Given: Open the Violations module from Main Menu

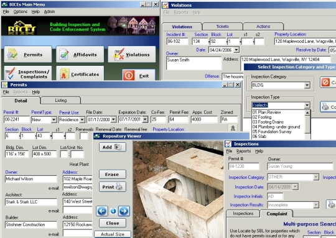Looking at the screenshot, I should pos(132,54).
